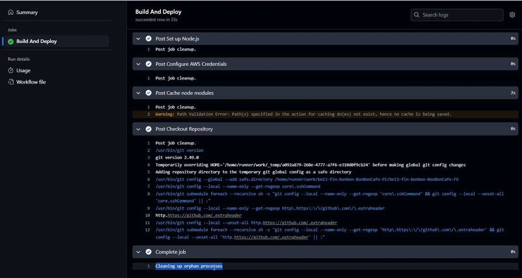Viewport: 522px width, 278px height.
Task: Click the Usage stopwatch icon
Action: (11, 70)
